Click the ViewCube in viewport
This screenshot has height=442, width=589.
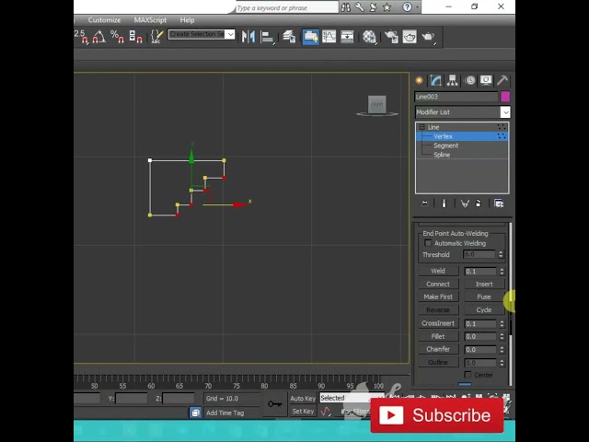pyautogui.click(x=377, y=105)
